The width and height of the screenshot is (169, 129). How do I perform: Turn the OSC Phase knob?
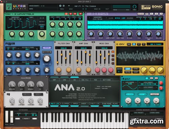point(12,34)
